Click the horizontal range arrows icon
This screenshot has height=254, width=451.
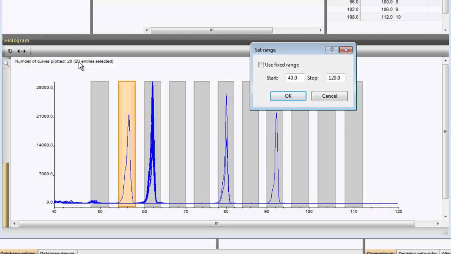coord(21,51)
